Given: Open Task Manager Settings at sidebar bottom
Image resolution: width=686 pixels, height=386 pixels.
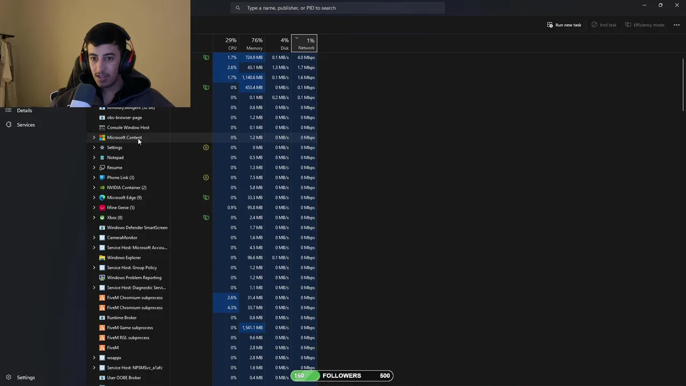Looking at the screenshot, I should point(25,377).
